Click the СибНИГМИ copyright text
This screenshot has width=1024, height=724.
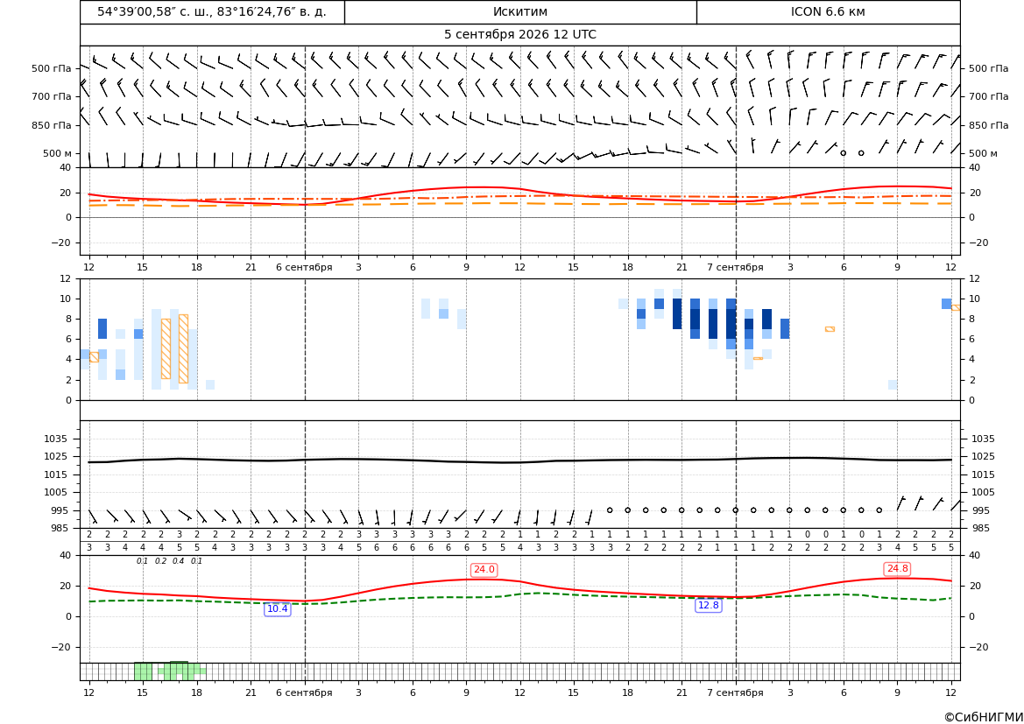[984, 717]
